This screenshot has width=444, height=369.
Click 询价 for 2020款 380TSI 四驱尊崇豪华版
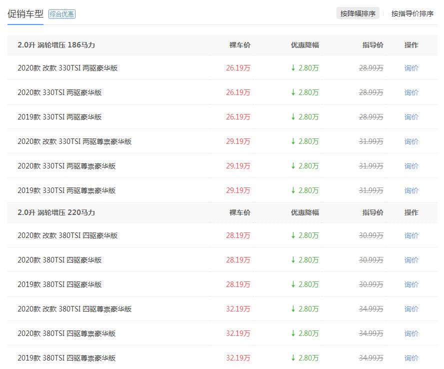411,333
